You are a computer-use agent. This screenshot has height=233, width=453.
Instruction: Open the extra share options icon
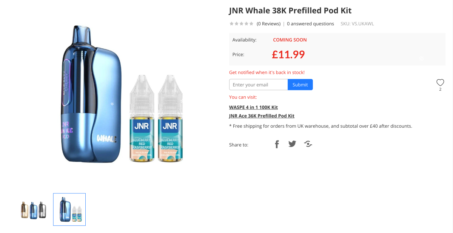tap(308, 144)
